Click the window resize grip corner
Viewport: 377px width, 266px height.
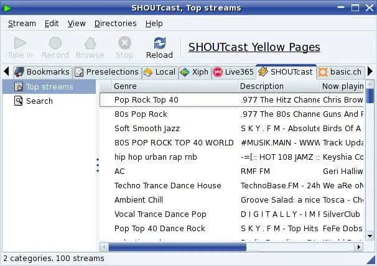pos(371,260)
